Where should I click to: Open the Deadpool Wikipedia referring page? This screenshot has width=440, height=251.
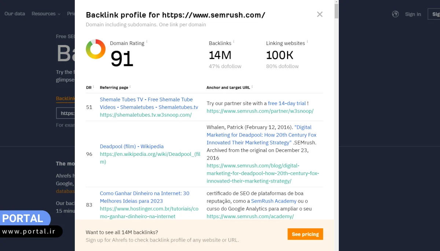[x=132, y=146]
